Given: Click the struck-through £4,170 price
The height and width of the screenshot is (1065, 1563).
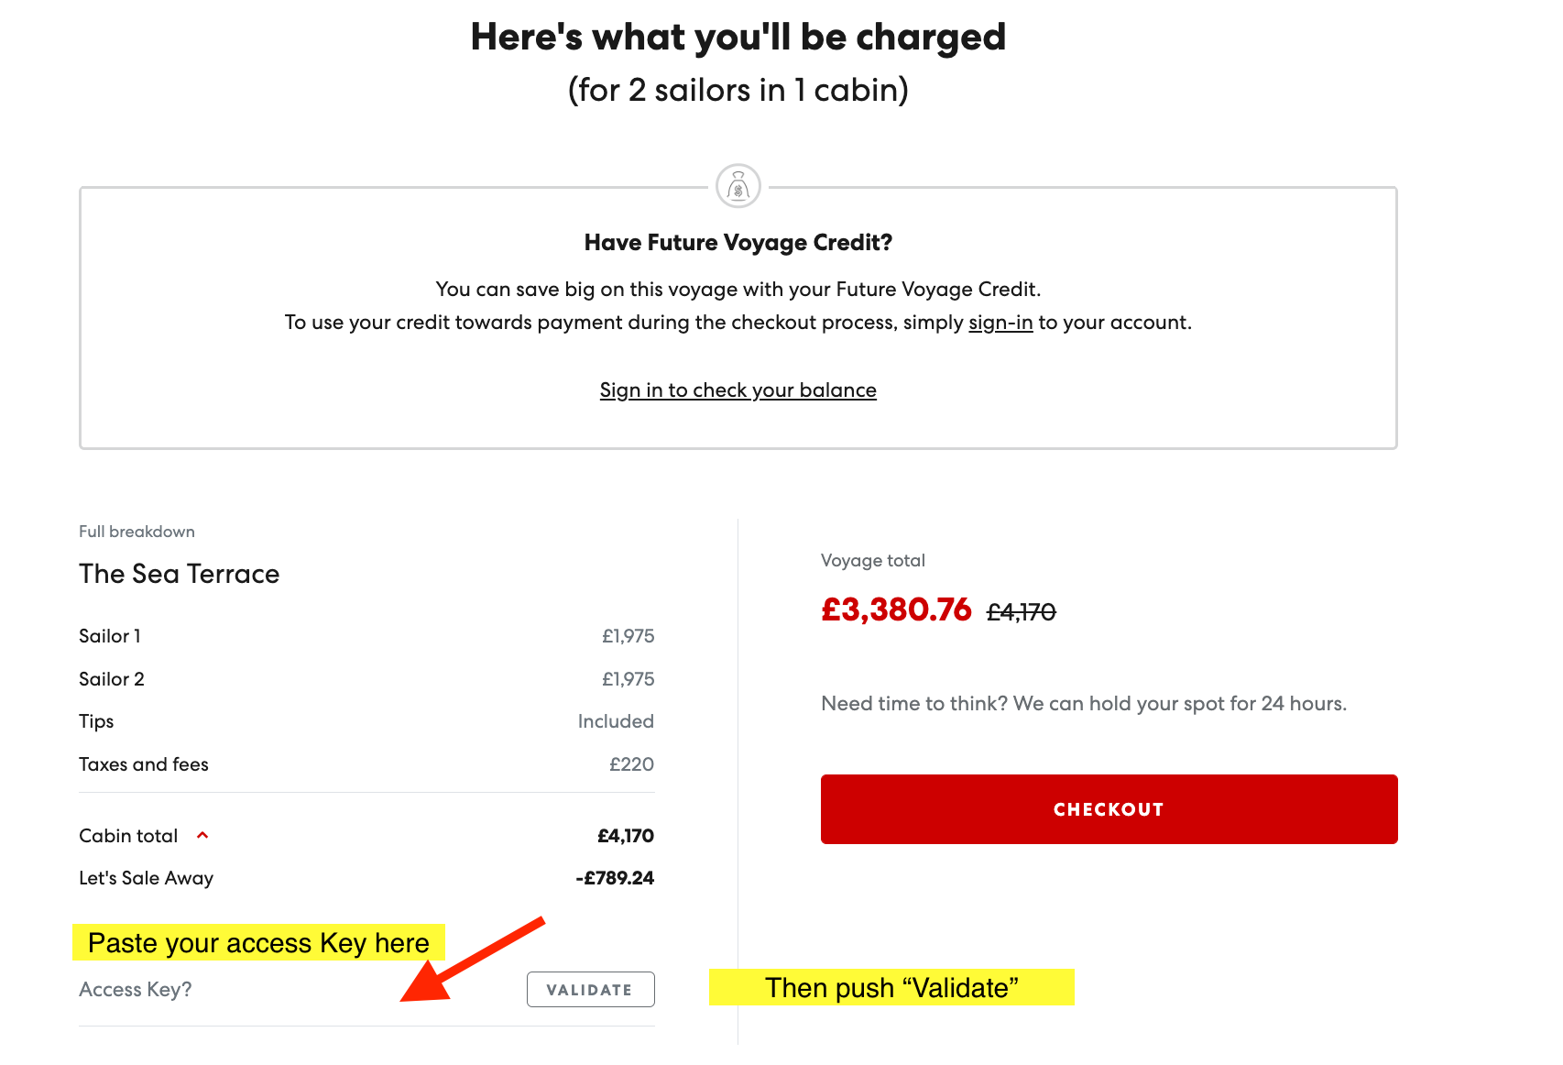Looking at the screenshot, I should point(1022,611).
